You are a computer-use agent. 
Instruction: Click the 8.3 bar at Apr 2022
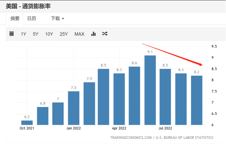[x=119, y=99]
